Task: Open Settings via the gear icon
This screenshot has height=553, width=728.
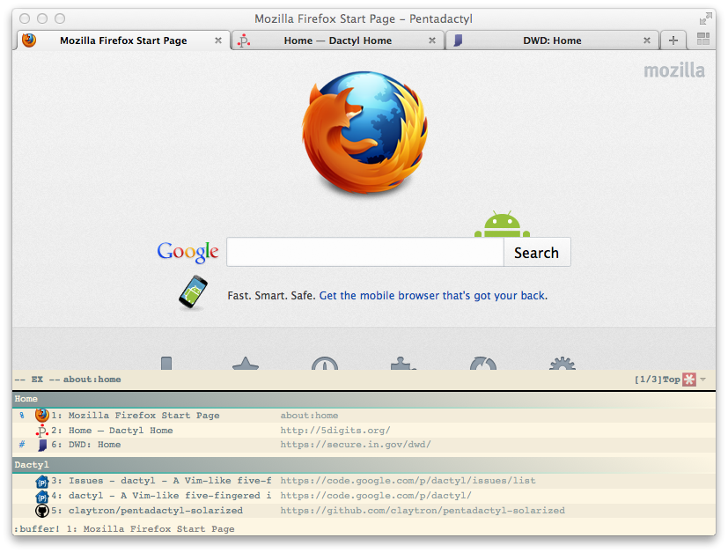Action: (563, 363)
